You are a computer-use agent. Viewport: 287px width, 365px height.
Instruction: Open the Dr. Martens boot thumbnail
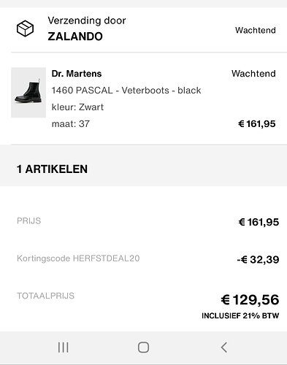pyautogui.click(x=28, y=93)
